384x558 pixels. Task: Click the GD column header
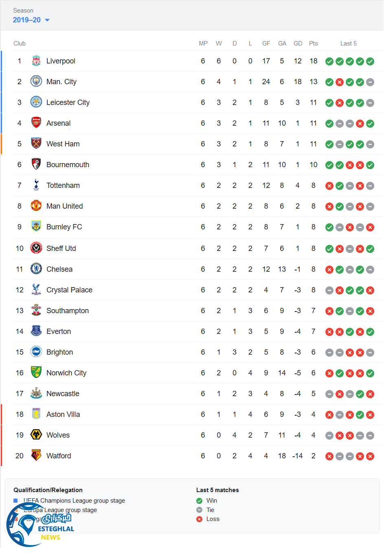point(298,44)
